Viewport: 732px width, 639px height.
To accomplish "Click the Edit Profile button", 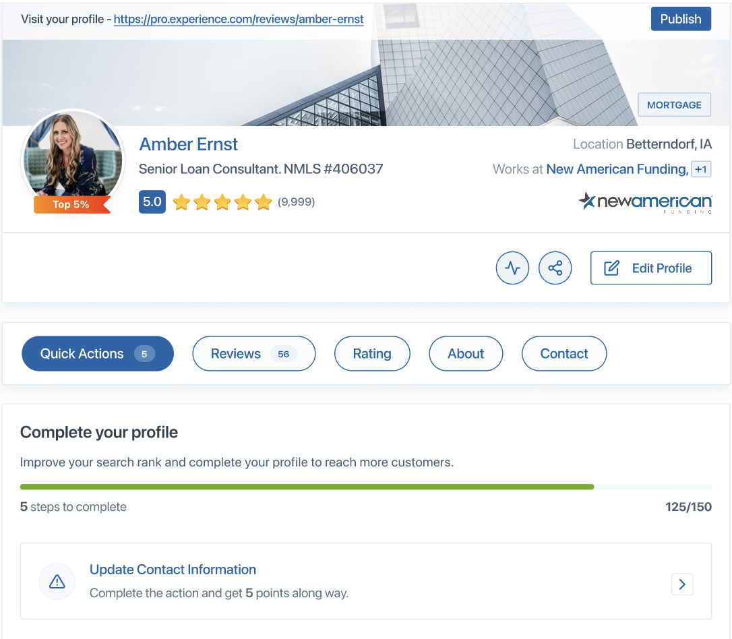I will 650,268.
